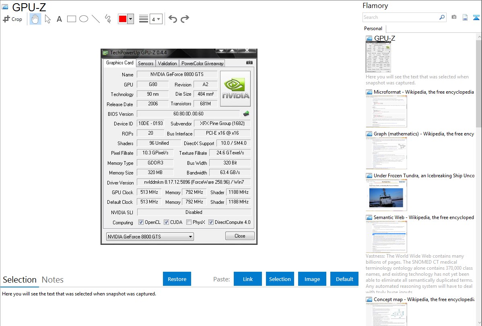Viewport: 482px width, 326px height.
Task: Open the Graph (mathematics) snapshot thumbnail
Action: 386,153
